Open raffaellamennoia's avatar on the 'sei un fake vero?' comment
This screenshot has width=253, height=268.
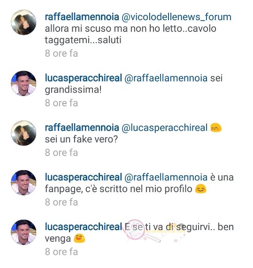23,133
